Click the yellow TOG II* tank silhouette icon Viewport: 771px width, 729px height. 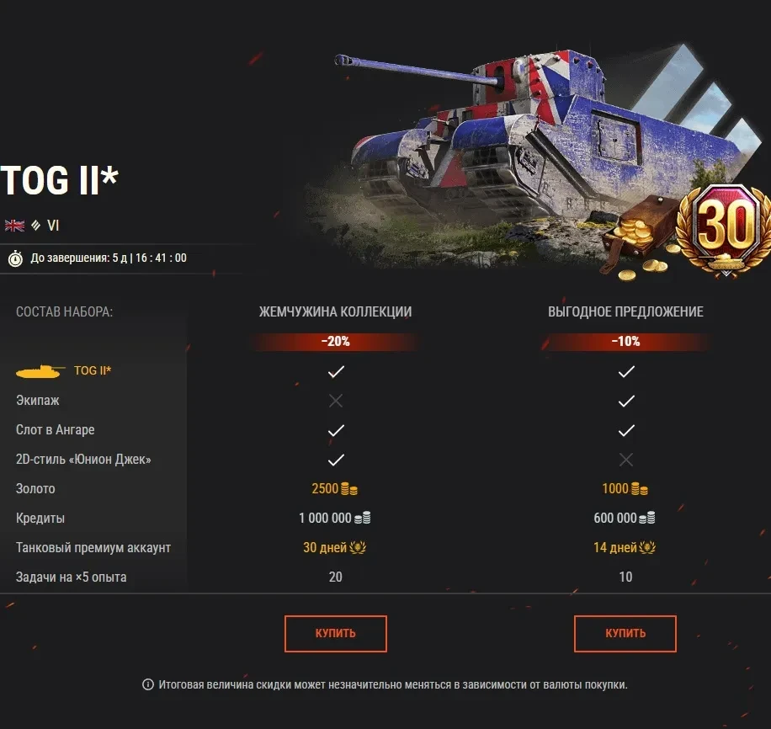(40, 371)
